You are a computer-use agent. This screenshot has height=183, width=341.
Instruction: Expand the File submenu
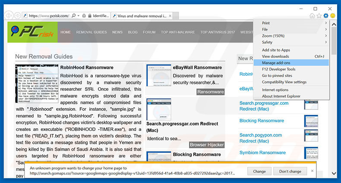(291, 29)
